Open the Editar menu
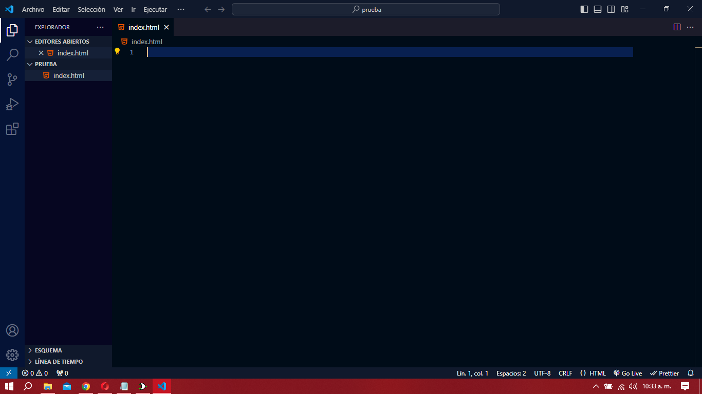The height and width of the screenshot is (394, 702). 61,9
